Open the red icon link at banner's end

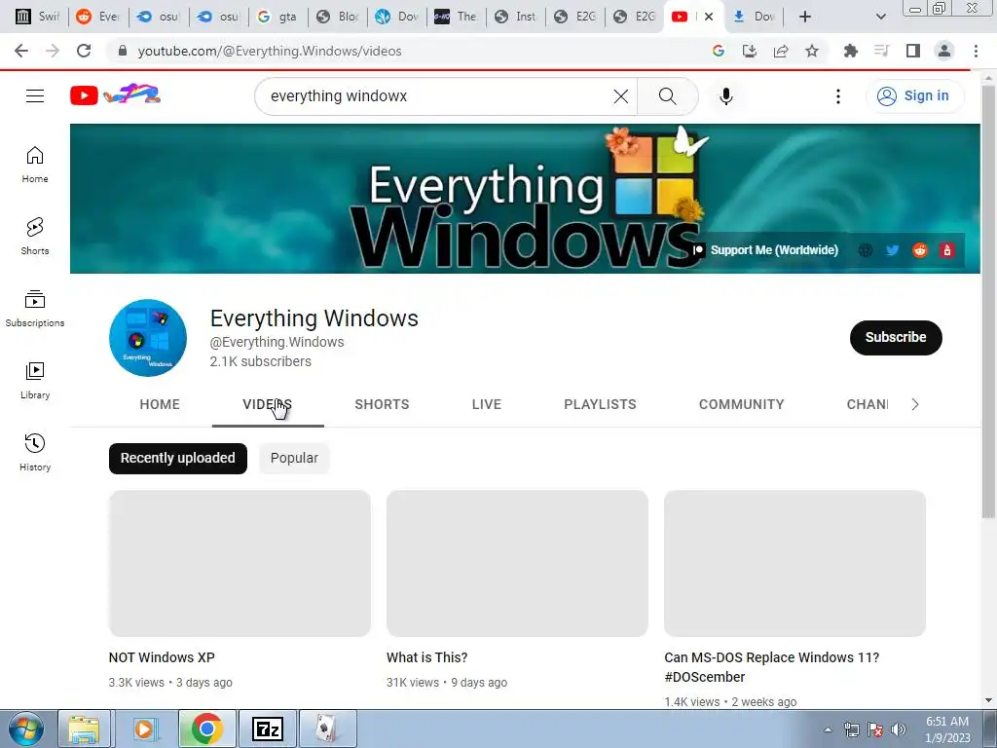coord(946,250)
